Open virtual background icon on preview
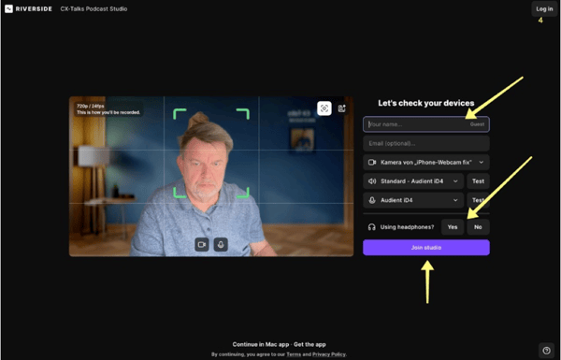This screenshot has height=360, width=561. coord(341,108)
